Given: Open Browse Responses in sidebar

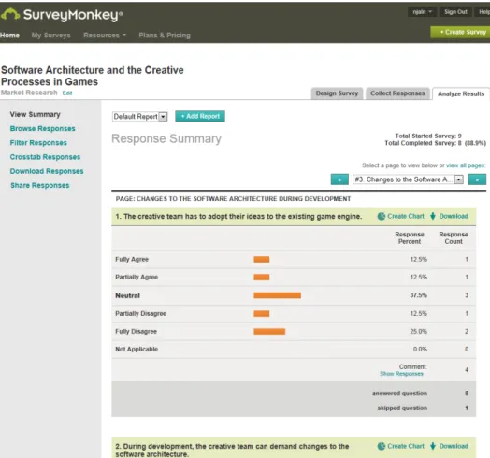Looking at the screenshot, I should click(x=42, y=128).
